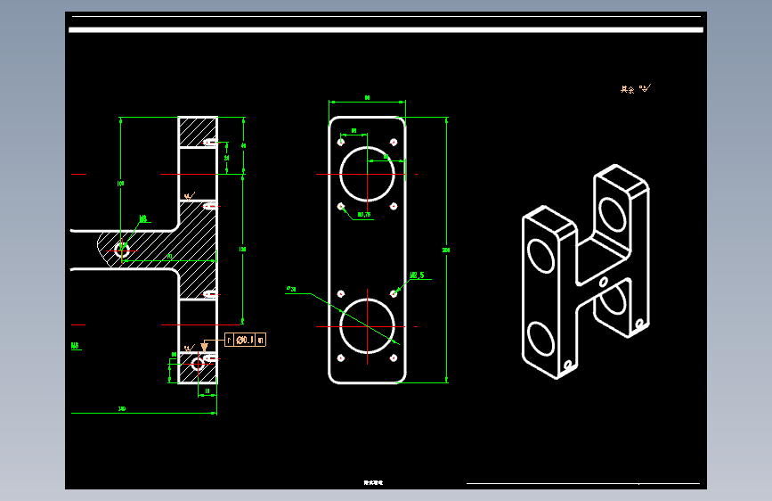Viewport: 772px width, 501px height.
Task: Click the bottom-right small mounting hole in front view
Action: pyautogui.click(x=394, y=358)
